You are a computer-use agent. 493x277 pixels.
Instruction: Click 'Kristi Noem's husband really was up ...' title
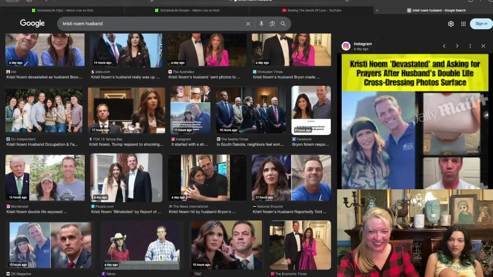tap(125, 77)
